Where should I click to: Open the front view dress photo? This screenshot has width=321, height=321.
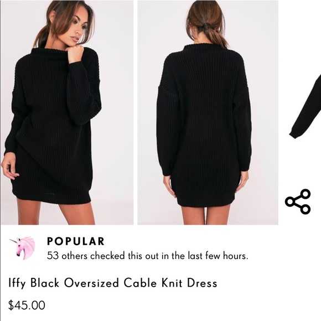pos(67,112)
